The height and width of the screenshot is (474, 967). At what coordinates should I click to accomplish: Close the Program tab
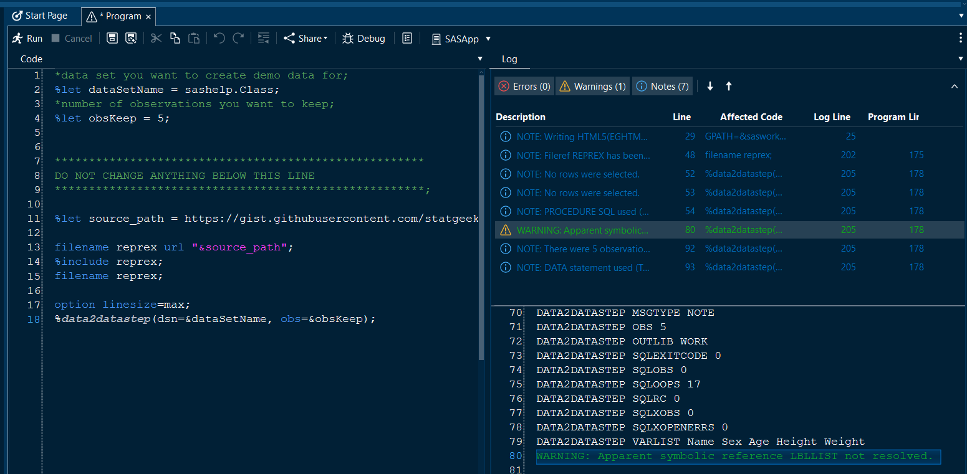[x=148, y=17]
